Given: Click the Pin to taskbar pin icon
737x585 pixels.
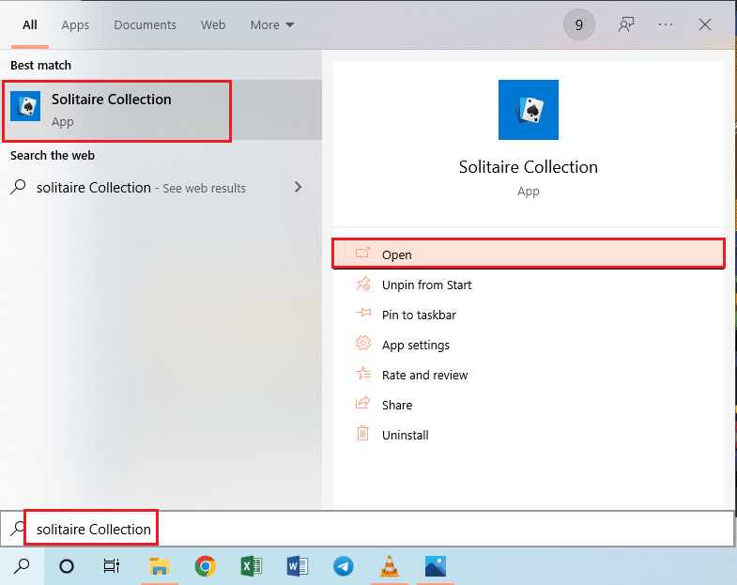Looking at the screenshot, I should (x=363, y=313).
